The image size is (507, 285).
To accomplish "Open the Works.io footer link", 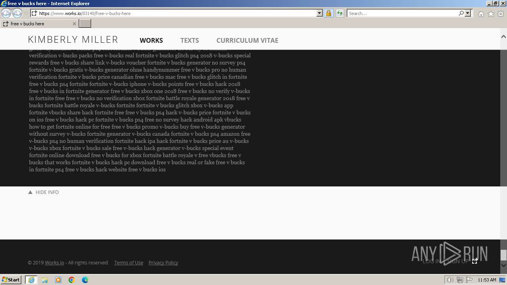I will (x=54, y=262).
